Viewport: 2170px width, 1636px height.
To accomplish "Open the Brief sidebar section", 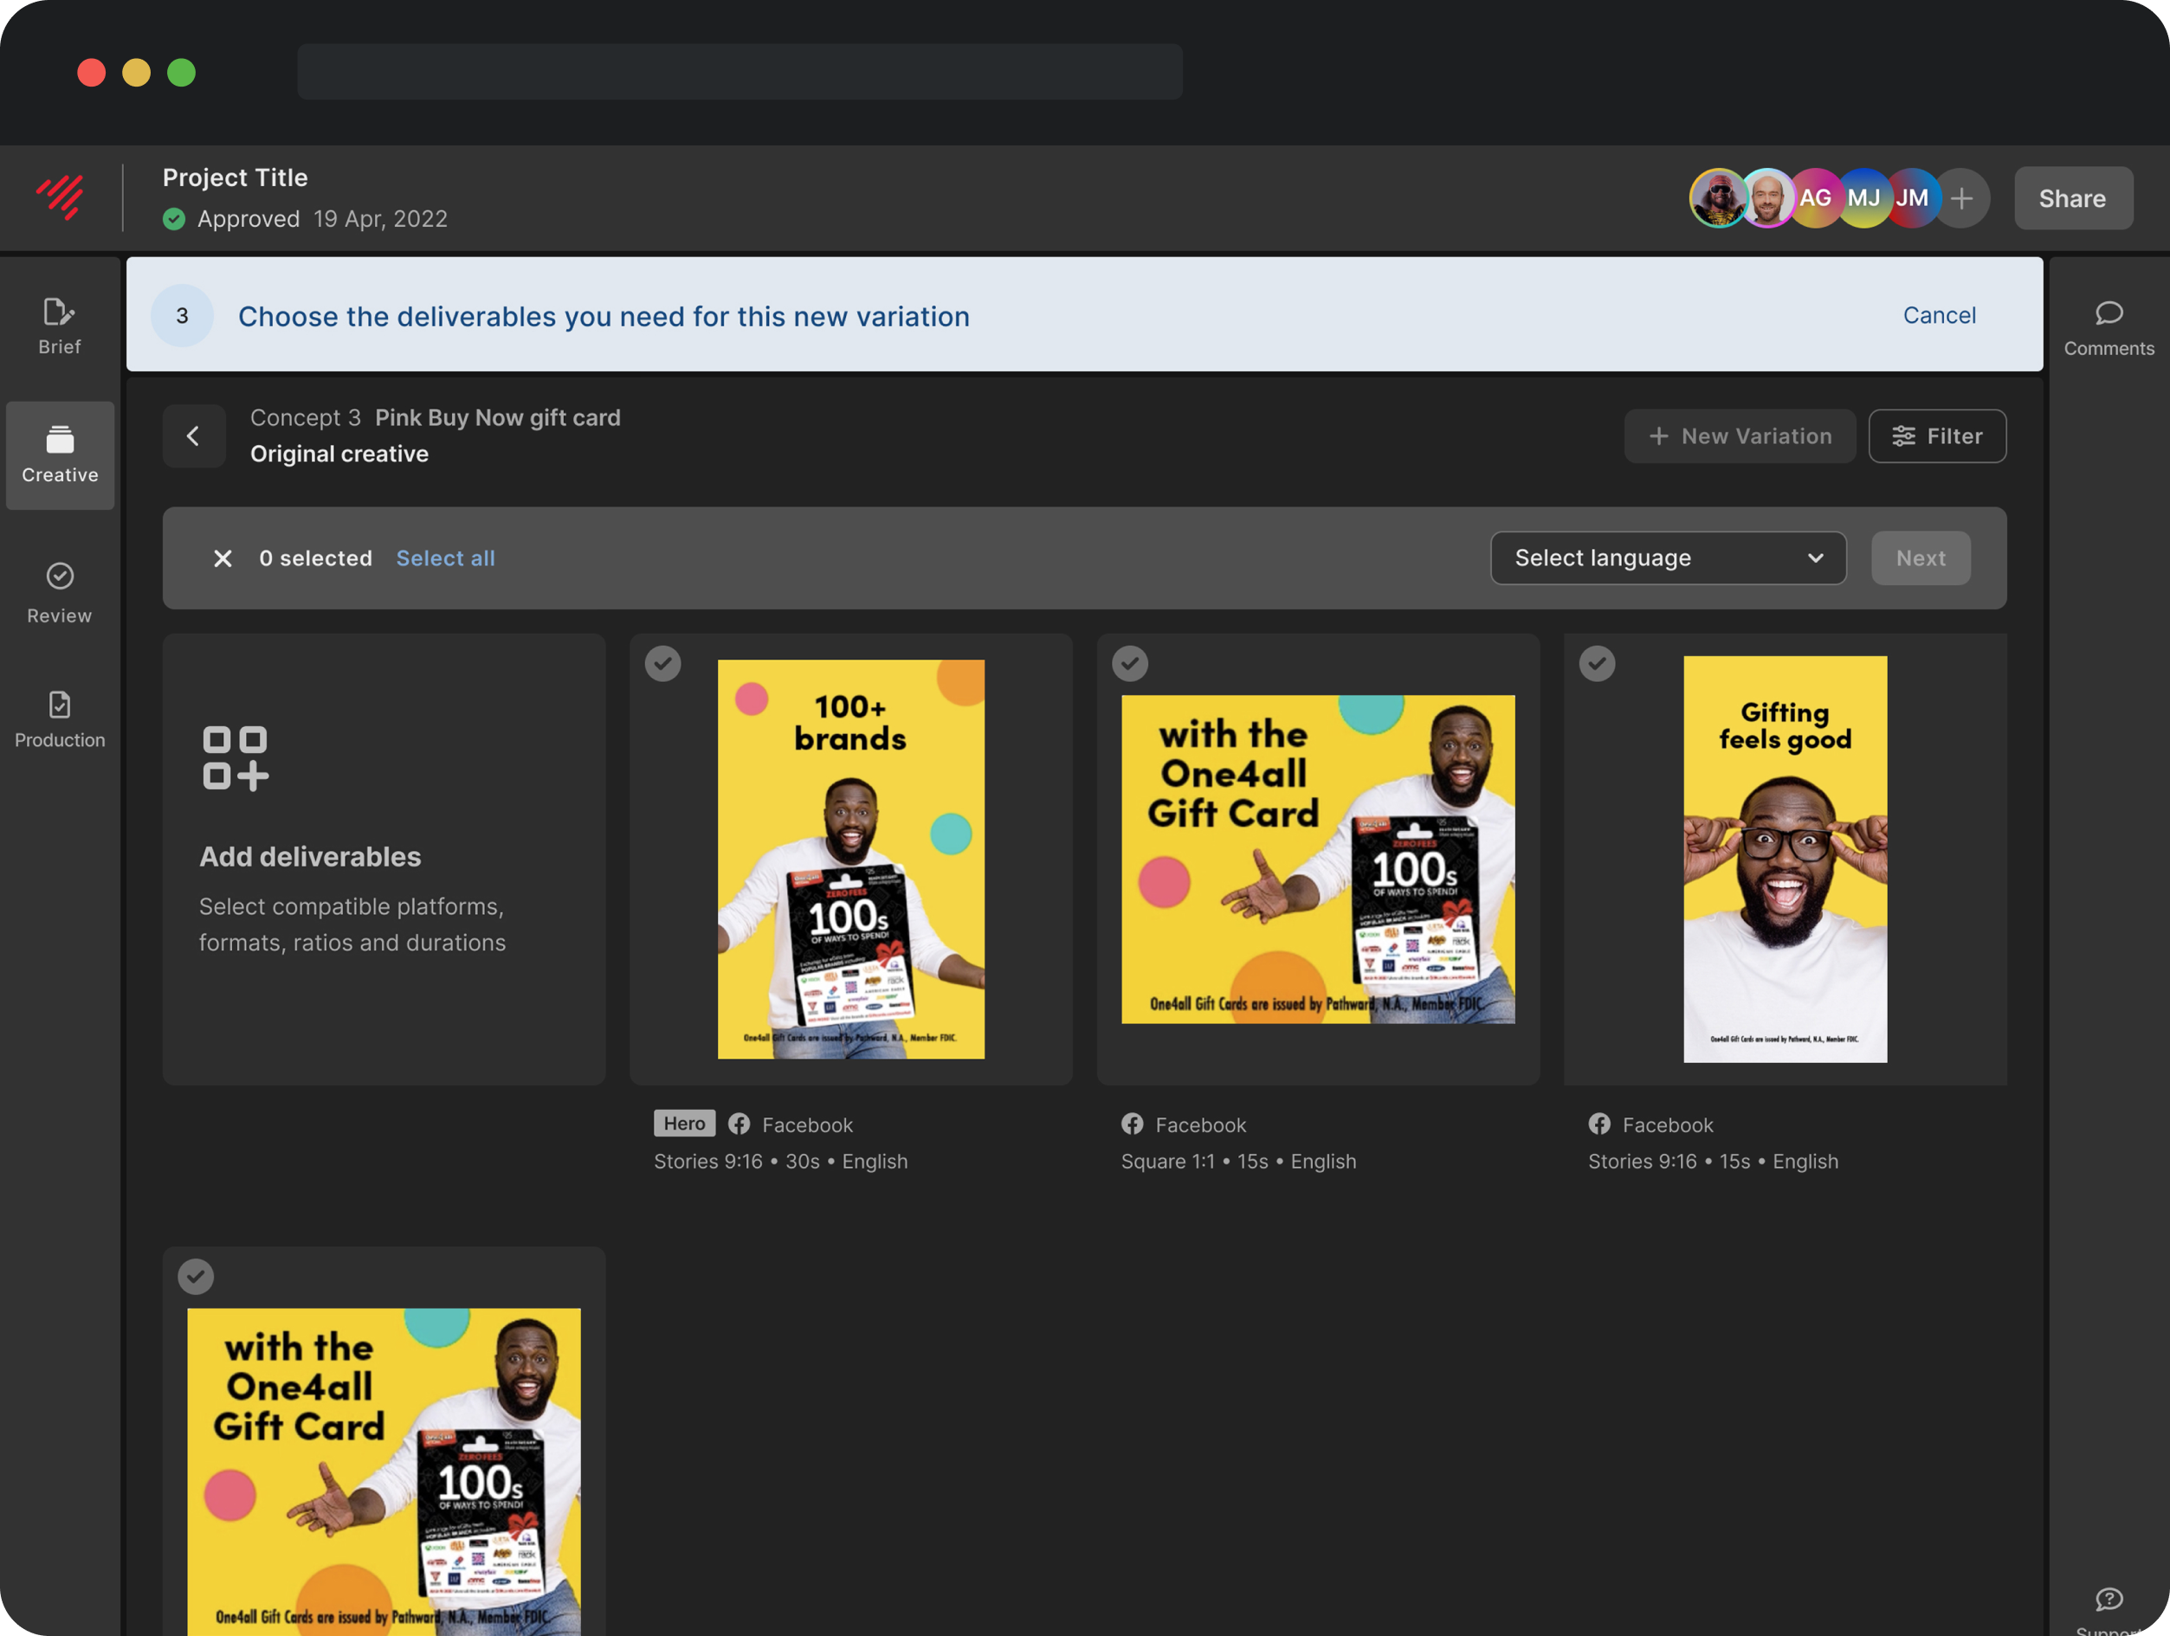I will 59,325.
